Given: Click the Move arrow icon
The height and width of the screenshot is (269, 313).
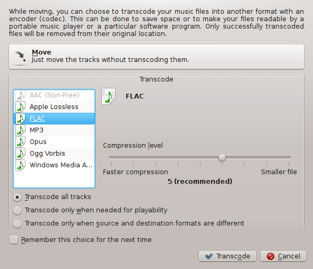Looking at the screenshot, I should click(x=20, y=57).
